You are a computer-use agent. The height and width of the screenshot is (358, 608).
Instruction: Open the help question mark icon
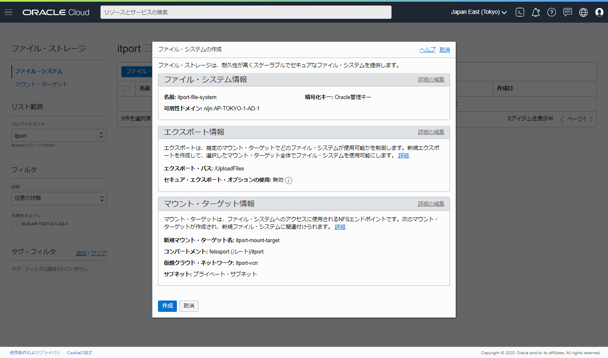[552, 12]
